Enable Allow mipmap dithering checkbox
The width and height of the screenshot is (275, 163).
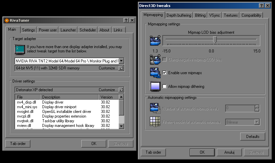165,87
